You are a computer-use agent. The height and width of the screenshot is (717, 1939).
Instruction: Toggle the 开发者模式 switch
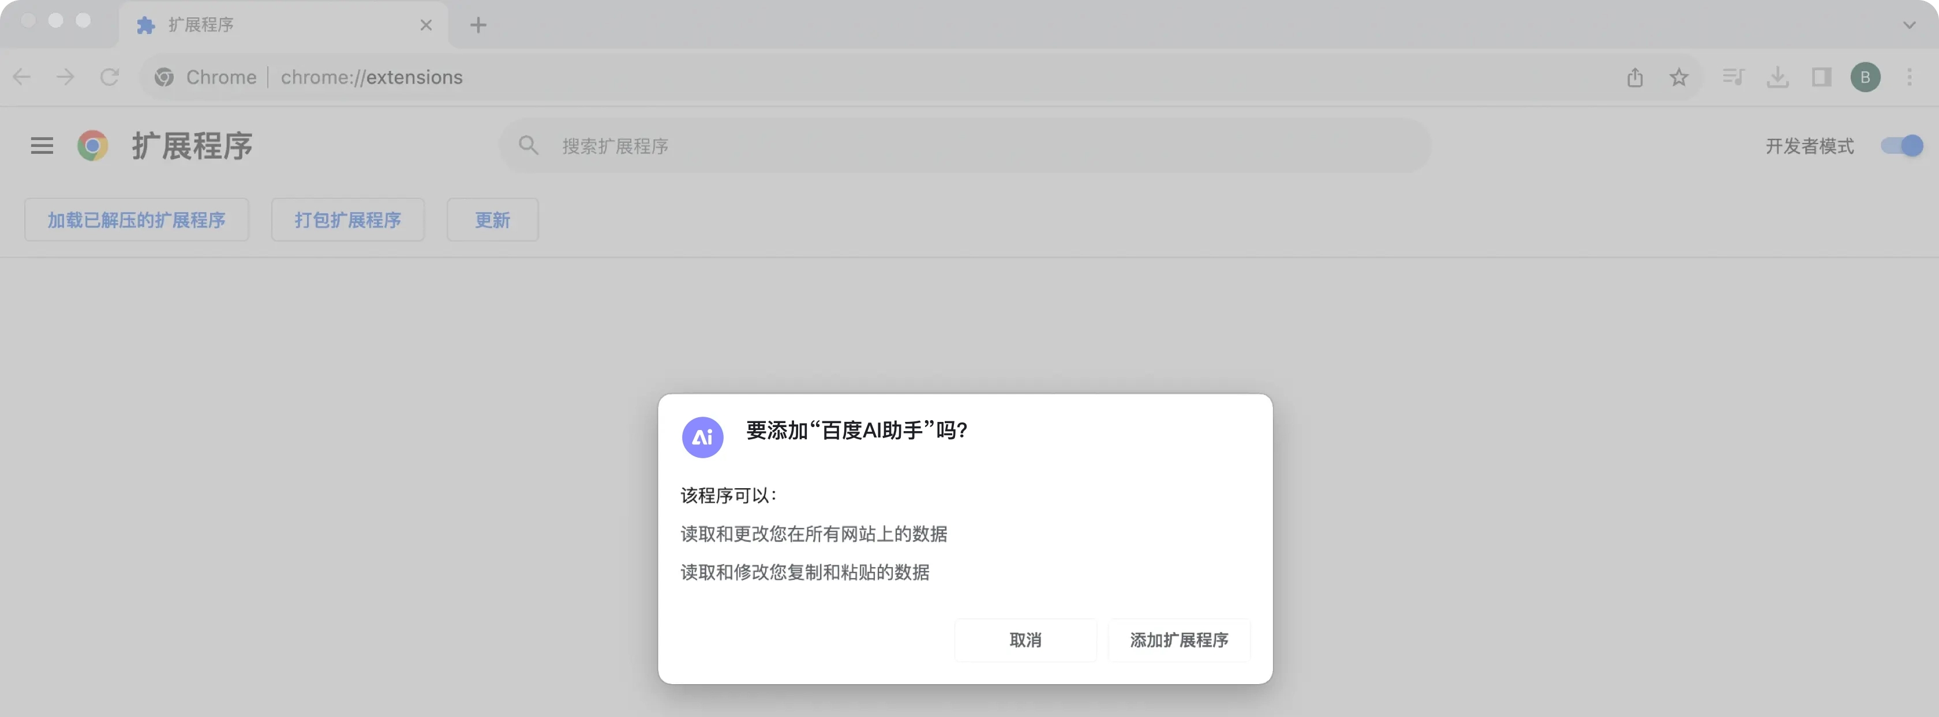(x=1901, y=145)
